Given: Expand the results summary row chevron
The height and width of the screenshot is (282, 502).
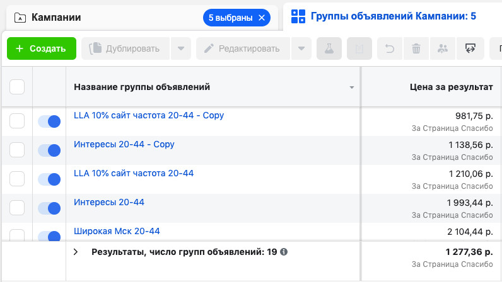Looking at the screenshot, I should (76, 252).
